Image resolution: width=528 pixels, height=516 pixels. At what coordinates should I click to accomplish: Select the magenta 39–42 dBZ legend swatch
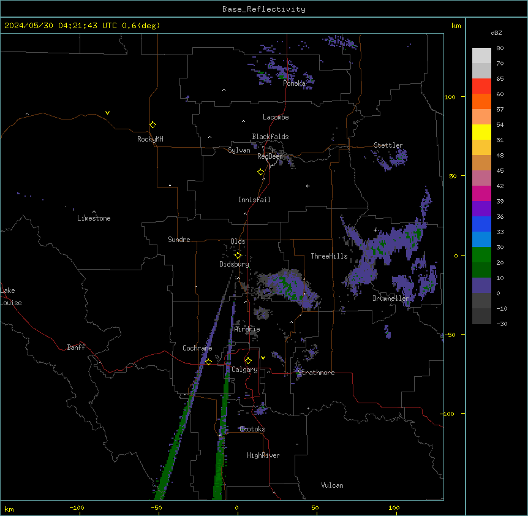481,193
